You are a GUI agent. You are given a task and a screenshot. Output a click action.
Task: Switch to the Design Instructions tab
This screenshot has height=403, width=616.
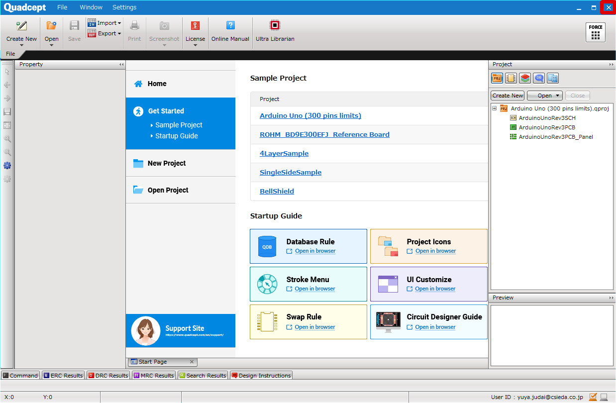tap(261, 376)
